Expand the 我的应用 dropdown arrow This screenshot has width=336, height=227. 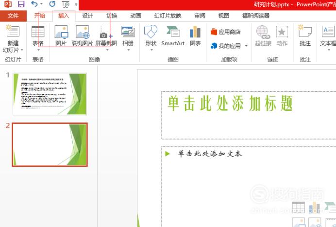246,46
